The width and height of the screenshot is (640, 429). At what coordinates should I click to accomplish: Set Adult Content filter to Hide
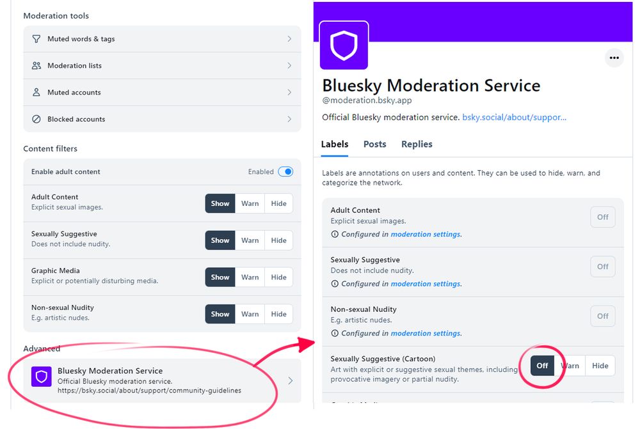(x=279, y=203)
